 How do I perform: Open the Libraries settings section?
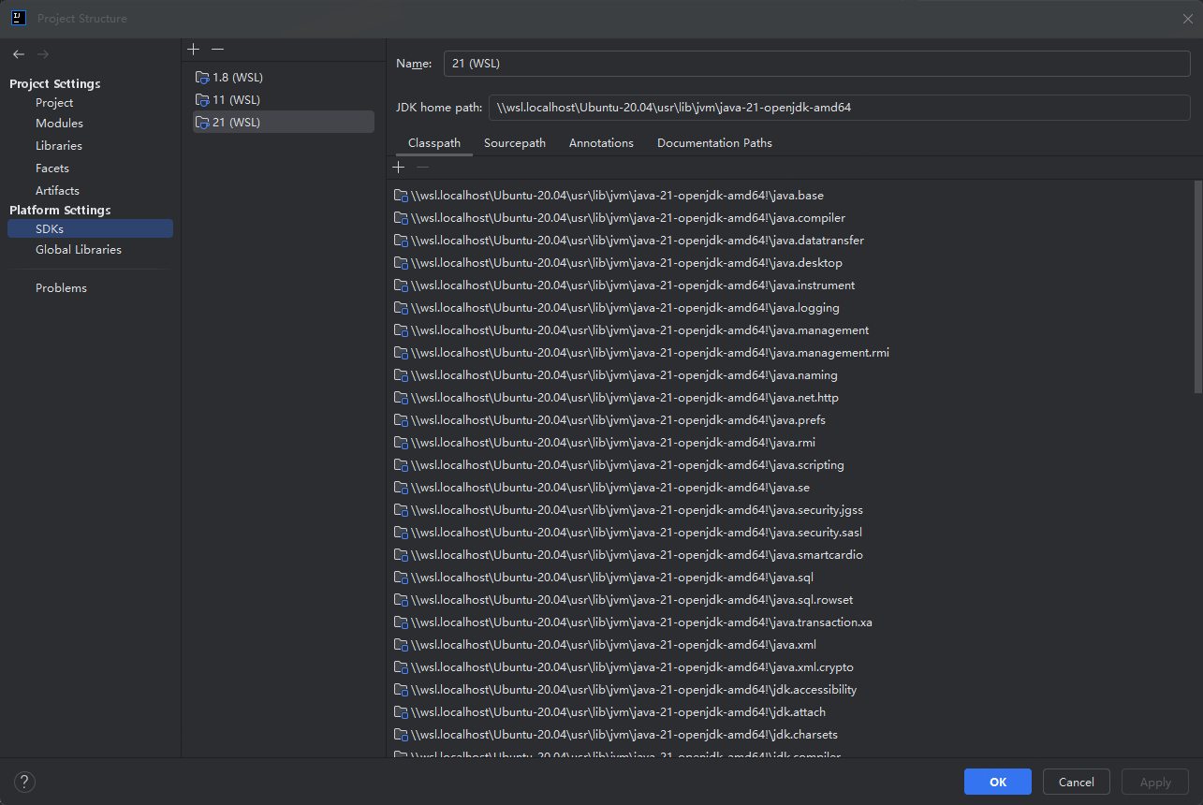pos(59,145)
